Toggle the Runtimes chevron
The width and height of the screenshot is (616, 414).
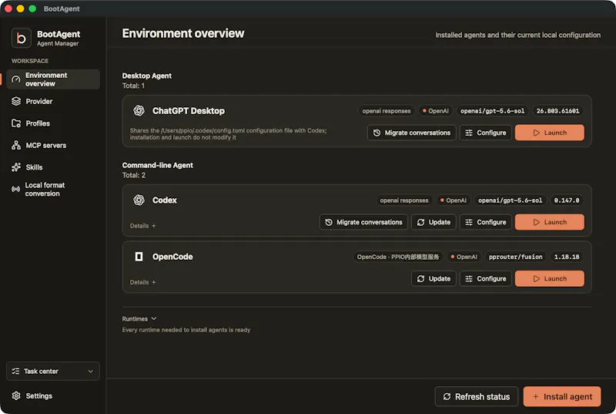(x=154, y=318)
